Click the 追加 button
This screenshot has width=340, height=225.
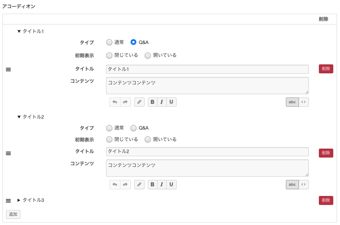[x=13, y=214]
